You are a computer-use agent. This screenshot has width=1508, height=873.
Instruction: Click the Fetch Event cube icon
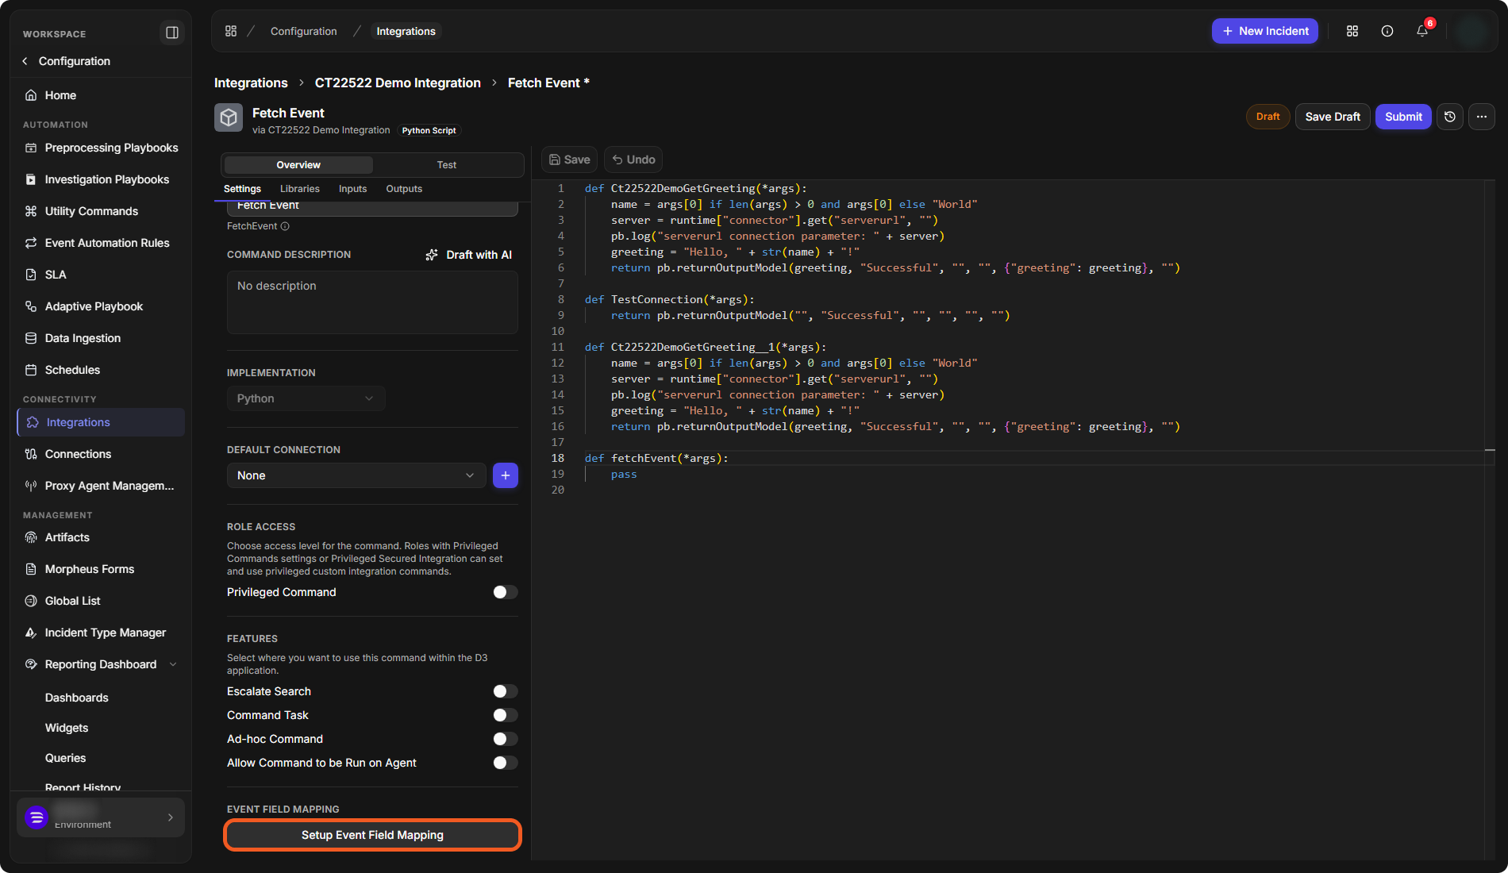coord(229,117)
